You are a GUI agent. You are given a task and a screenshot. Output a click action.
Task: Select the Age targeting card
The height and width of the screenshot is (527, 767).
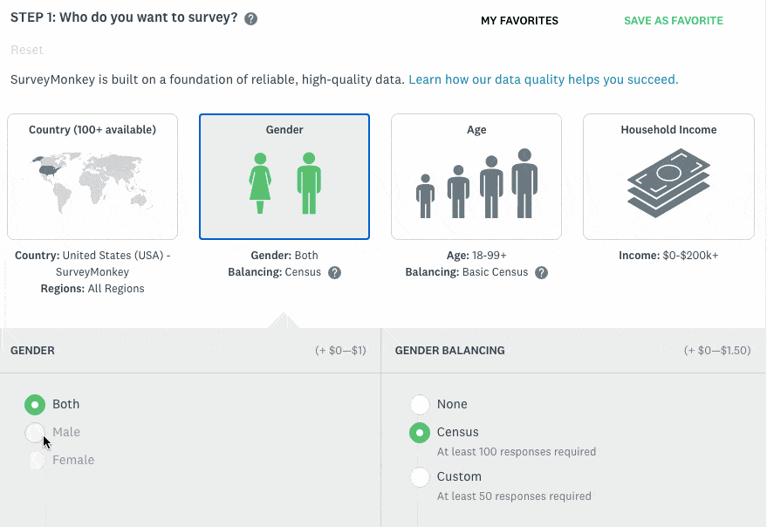tap(476, 176)
